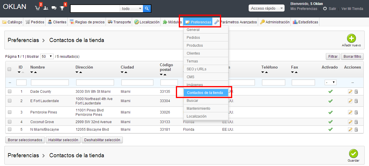Check the Pembroke Pines row checkbox

[x=10, y=112]
